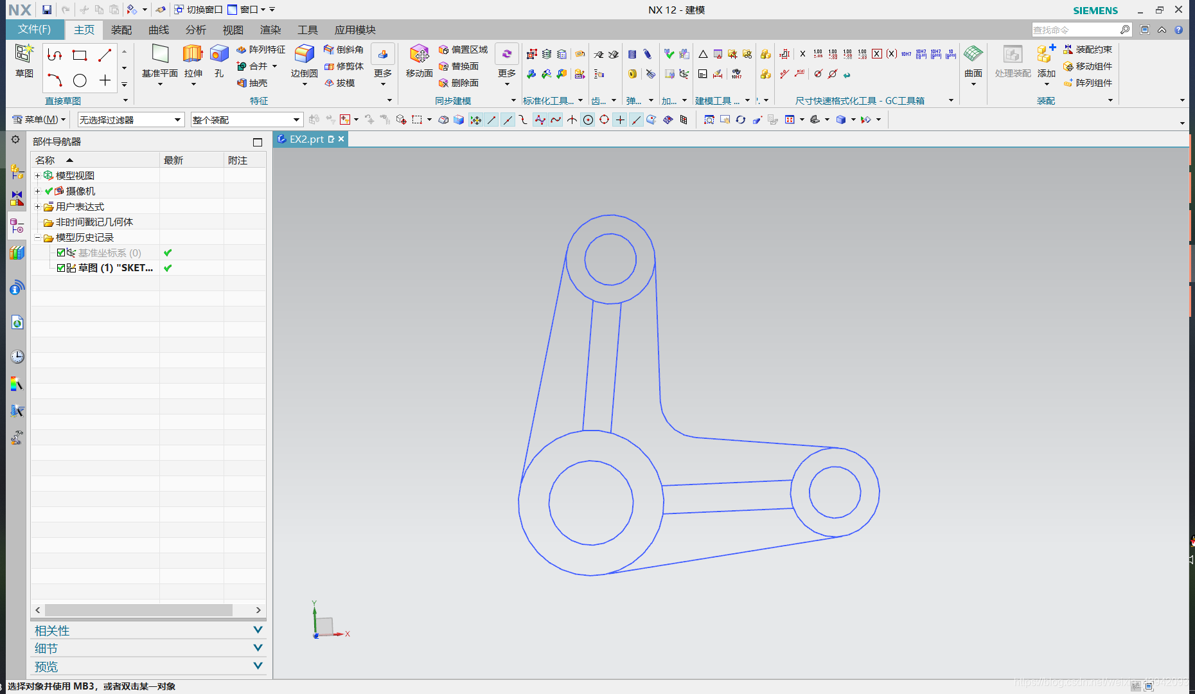Click the 移动面 move face tool
Viewport: 1195px width, 694px height.
[x=419, y=61]
